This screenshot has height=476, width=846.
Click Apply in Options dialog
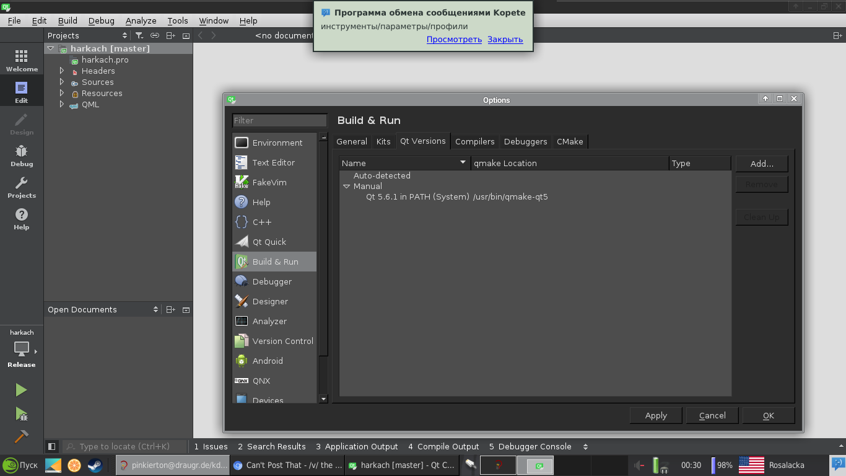click(x=656, y=415)
